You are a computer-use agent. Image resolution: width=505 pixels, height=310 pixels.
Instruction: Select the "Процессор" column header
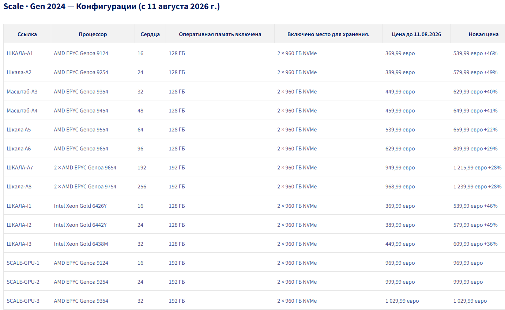coord(93,34)
